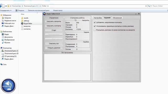This screenshot has width=168, height=94.
Task: Click the Поиск: sTalker search field
Action: (x=160, y=6)
